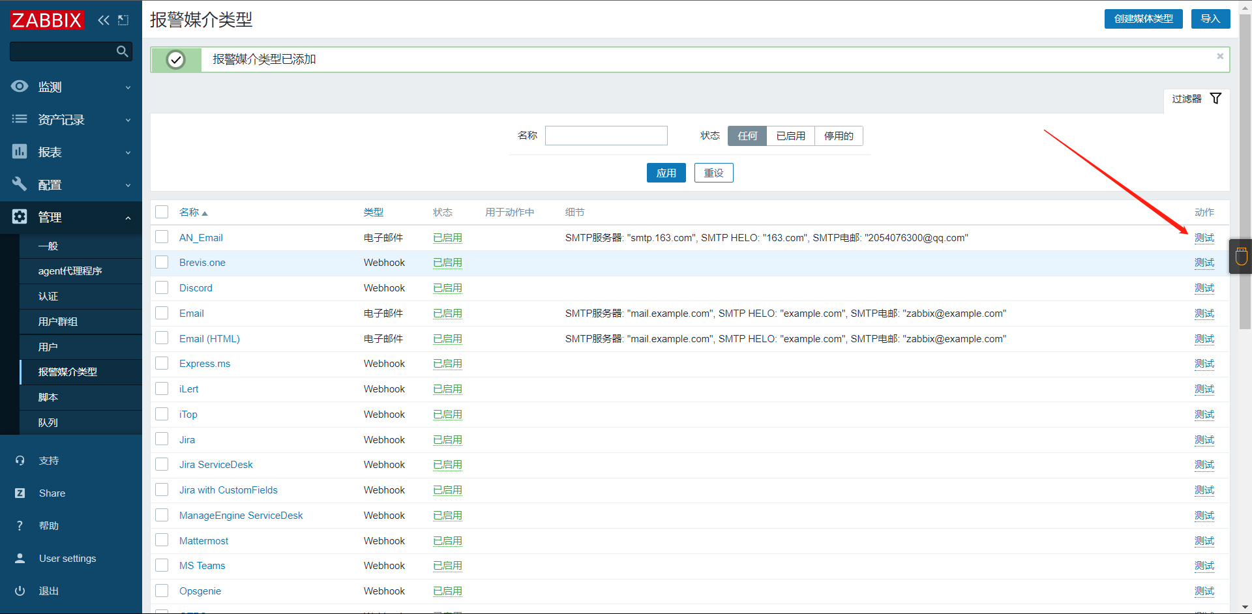Expand the 资产记录 menu chevron

pyautogui.click(x=128, y=120)
